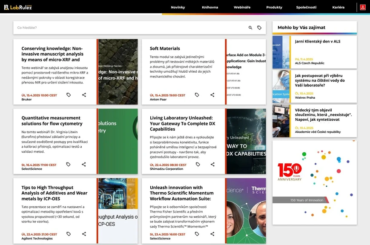Image resolution: width=370 pixels, height=245 pixels.
Task: Share the Soft Materials webinar
Action: [212, 95]
